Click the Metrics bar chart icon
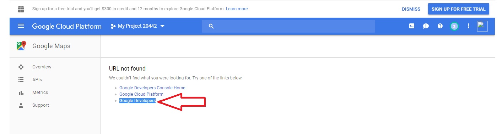 pos(21,93)
